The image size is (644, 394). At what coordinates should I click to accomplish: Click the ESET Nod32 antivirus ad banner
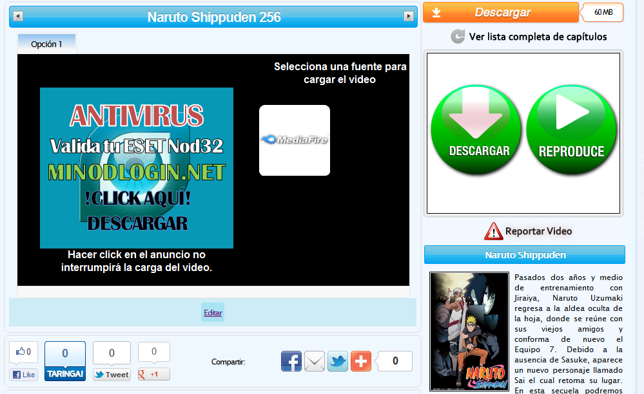tap(137, 167)
